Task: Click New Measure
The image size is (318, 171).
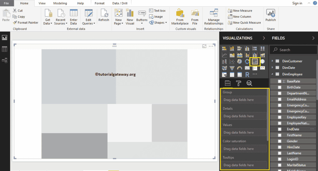Action: coord(240,11)
